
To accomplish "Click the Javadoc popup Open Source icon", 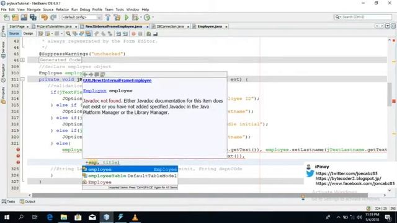I will pos(102,74).
